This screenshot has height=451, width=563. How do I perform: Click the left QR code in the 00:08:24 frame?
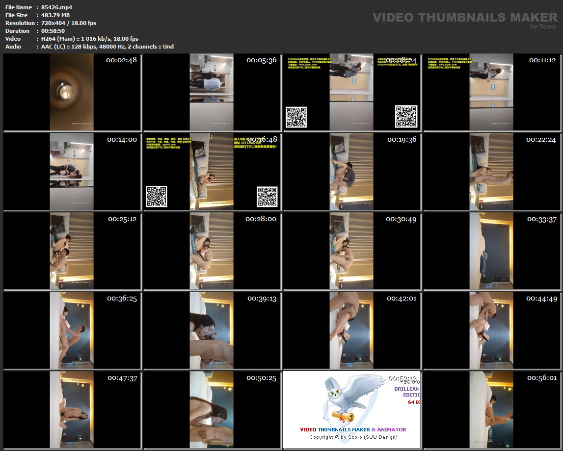click(296, 117)
